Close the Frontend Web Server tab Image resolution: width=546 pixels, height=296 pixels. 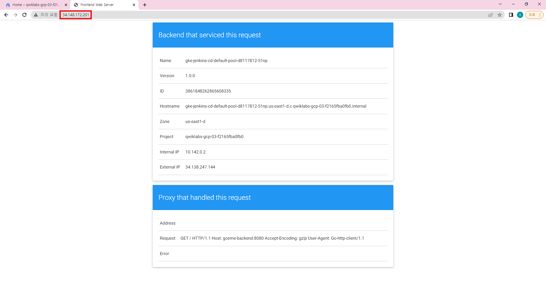click(x=134, y=5)
